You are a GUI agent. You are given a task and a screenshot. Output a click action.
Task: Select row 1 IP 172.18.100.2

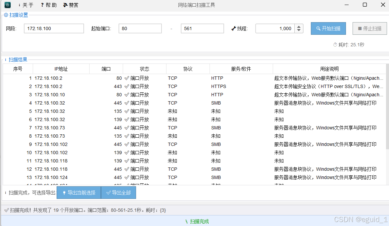pos(48,78)
